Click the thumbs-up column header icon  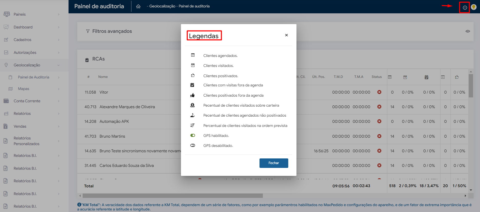tap(457, 77)
